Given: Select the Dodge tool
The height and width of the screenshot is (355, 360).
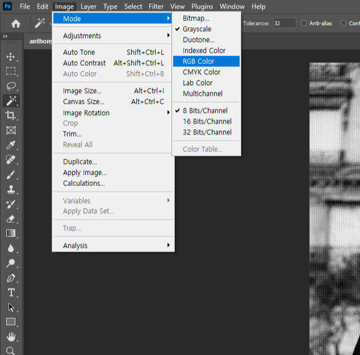Looking at the screenshot, I should pos(11,263).
